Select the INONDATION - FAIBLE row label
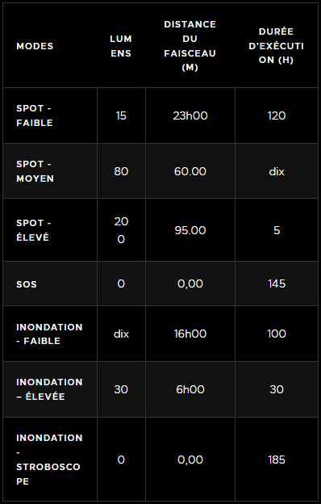This screenshot has height=504, width=321. pyautogui.click(x=49, y=334)
